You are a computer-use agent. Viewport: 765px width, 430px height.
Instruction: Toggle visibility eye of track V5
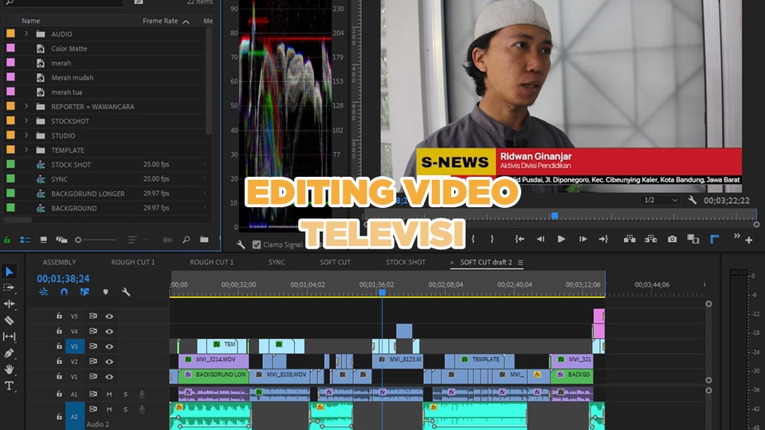109,316
